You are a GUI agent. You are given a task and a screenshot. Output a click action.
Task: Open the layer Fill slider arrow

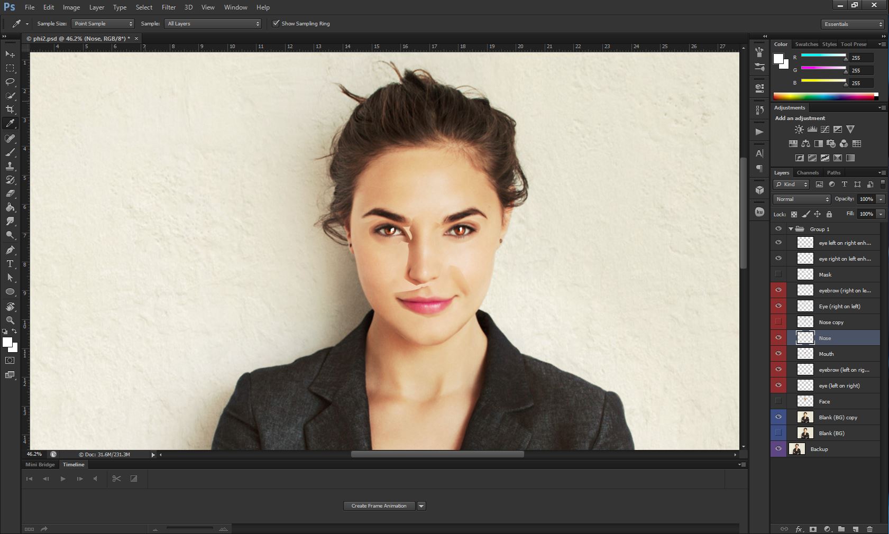(881, 214)
